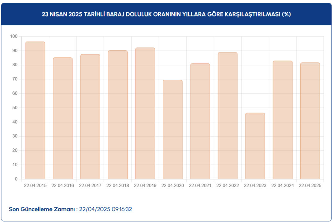The image size is (333, 223).
Task: Click the bar for 22.04.2019
Action: (145, 113)
